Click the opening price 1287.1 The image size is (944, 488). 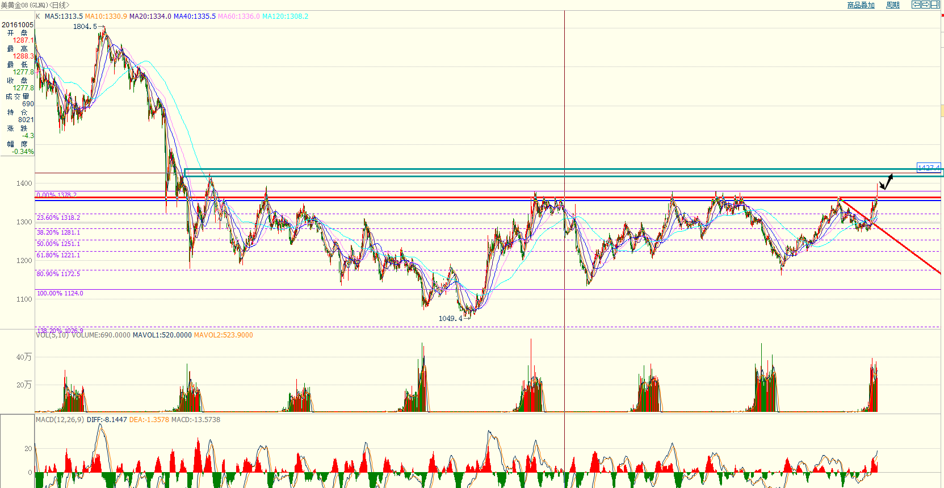pos(23,40)
